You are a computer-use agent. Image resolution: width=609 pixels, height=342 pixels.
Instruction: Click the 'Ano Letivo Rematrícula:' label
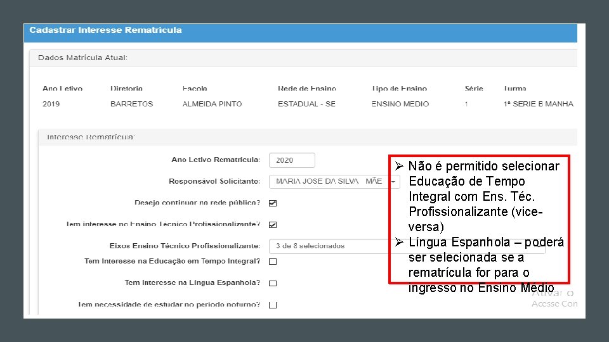pyautogui.click(x=216, y=160)
